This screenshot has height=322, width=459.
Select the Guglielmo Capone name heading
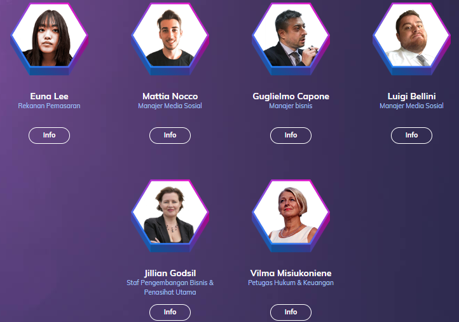click(291, 96)
